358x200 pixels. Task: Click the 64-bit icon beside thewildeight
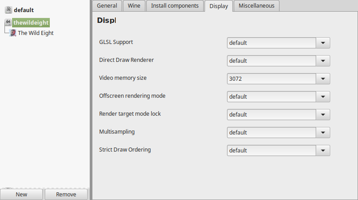[x=8, y=22]
